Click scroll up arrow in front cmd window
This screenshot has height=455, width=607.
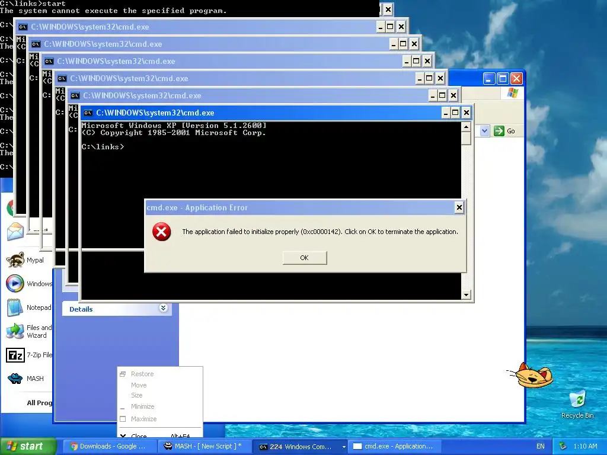[x=466, y=127]
